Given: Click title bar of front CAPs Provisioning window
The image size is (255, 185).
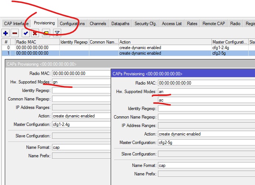Looking at the screenshot, I should 183,74.
